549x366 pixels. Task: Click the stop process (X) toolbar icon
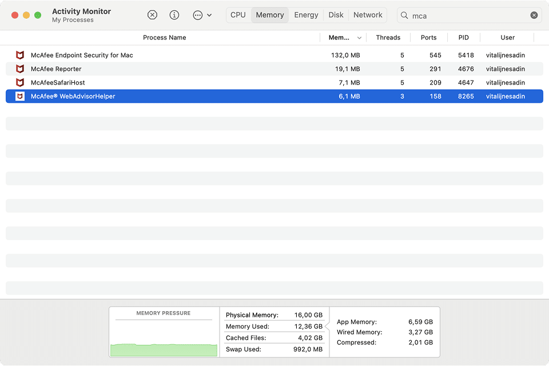pyautogui.click(x=152, y=15)
